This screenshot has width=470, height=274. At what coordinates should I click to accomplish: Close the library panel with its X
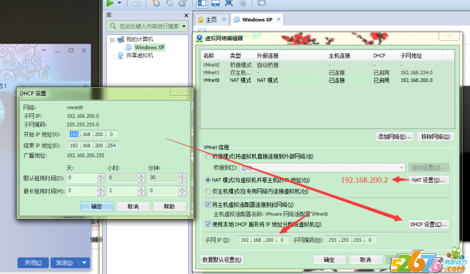pos(186,15)
